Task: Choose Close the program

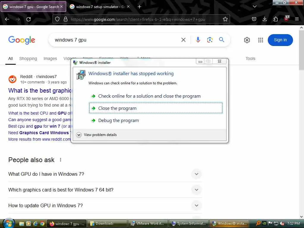Action: coord(156,108)
